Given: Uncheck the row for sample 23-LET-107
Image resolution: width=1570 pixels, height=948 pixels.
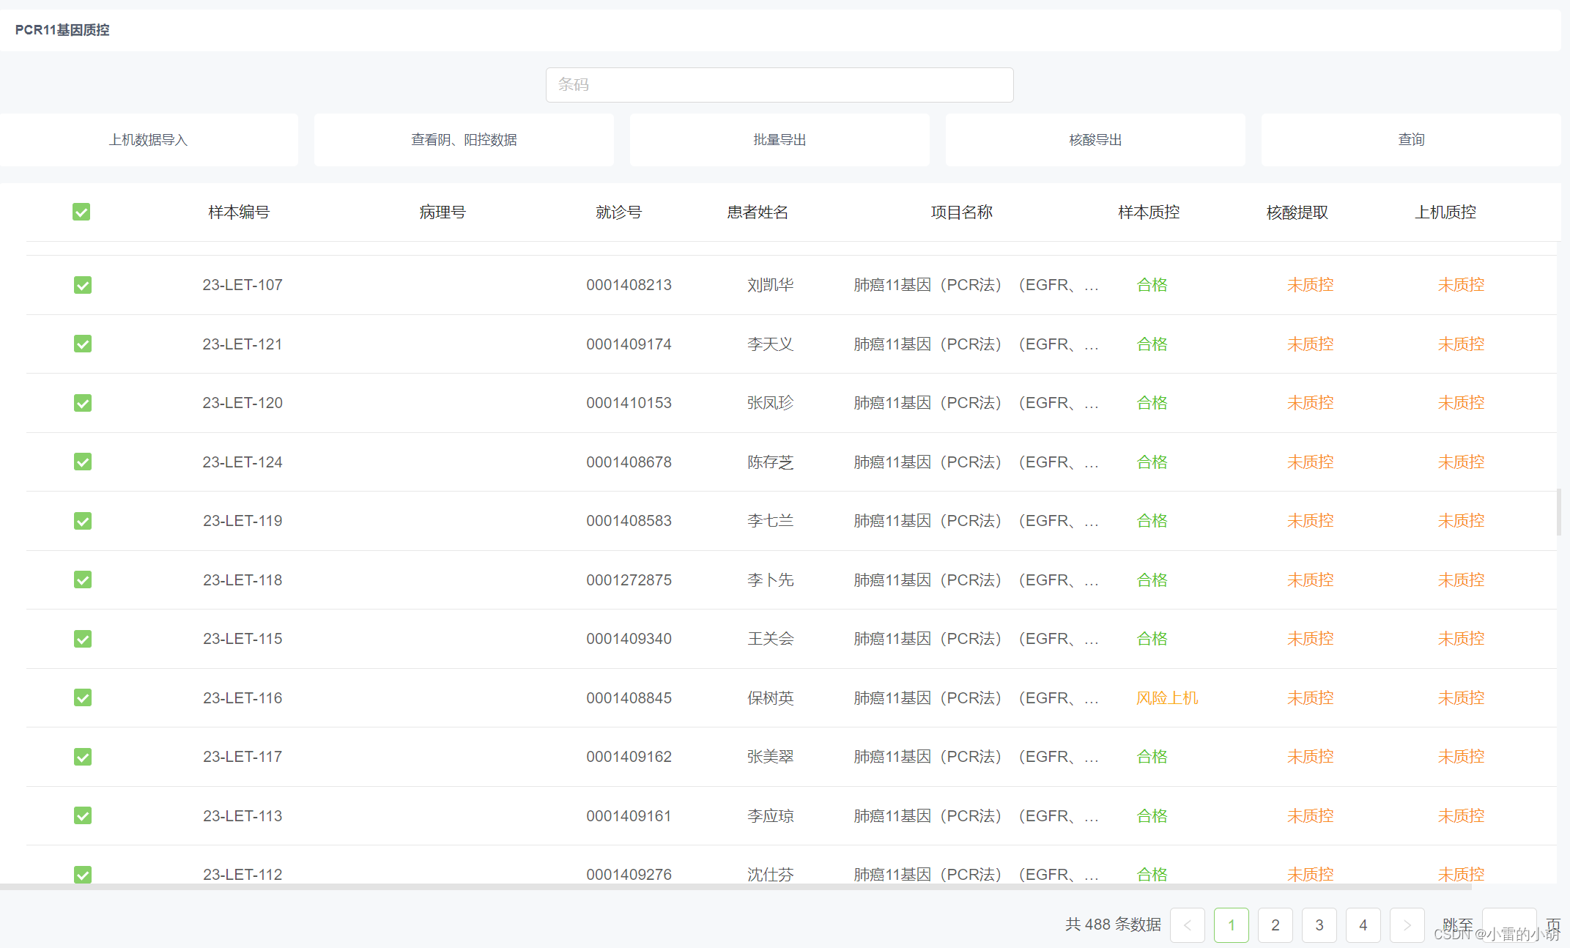Looking at the screenshot, I should pyautogui.click(x=83, y=285).
